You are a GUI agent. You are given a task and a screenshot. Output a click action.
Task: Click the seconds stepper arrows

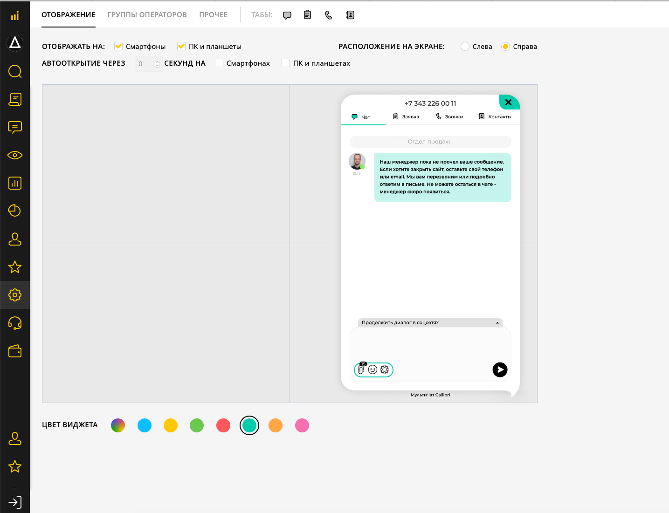(157, 63)
